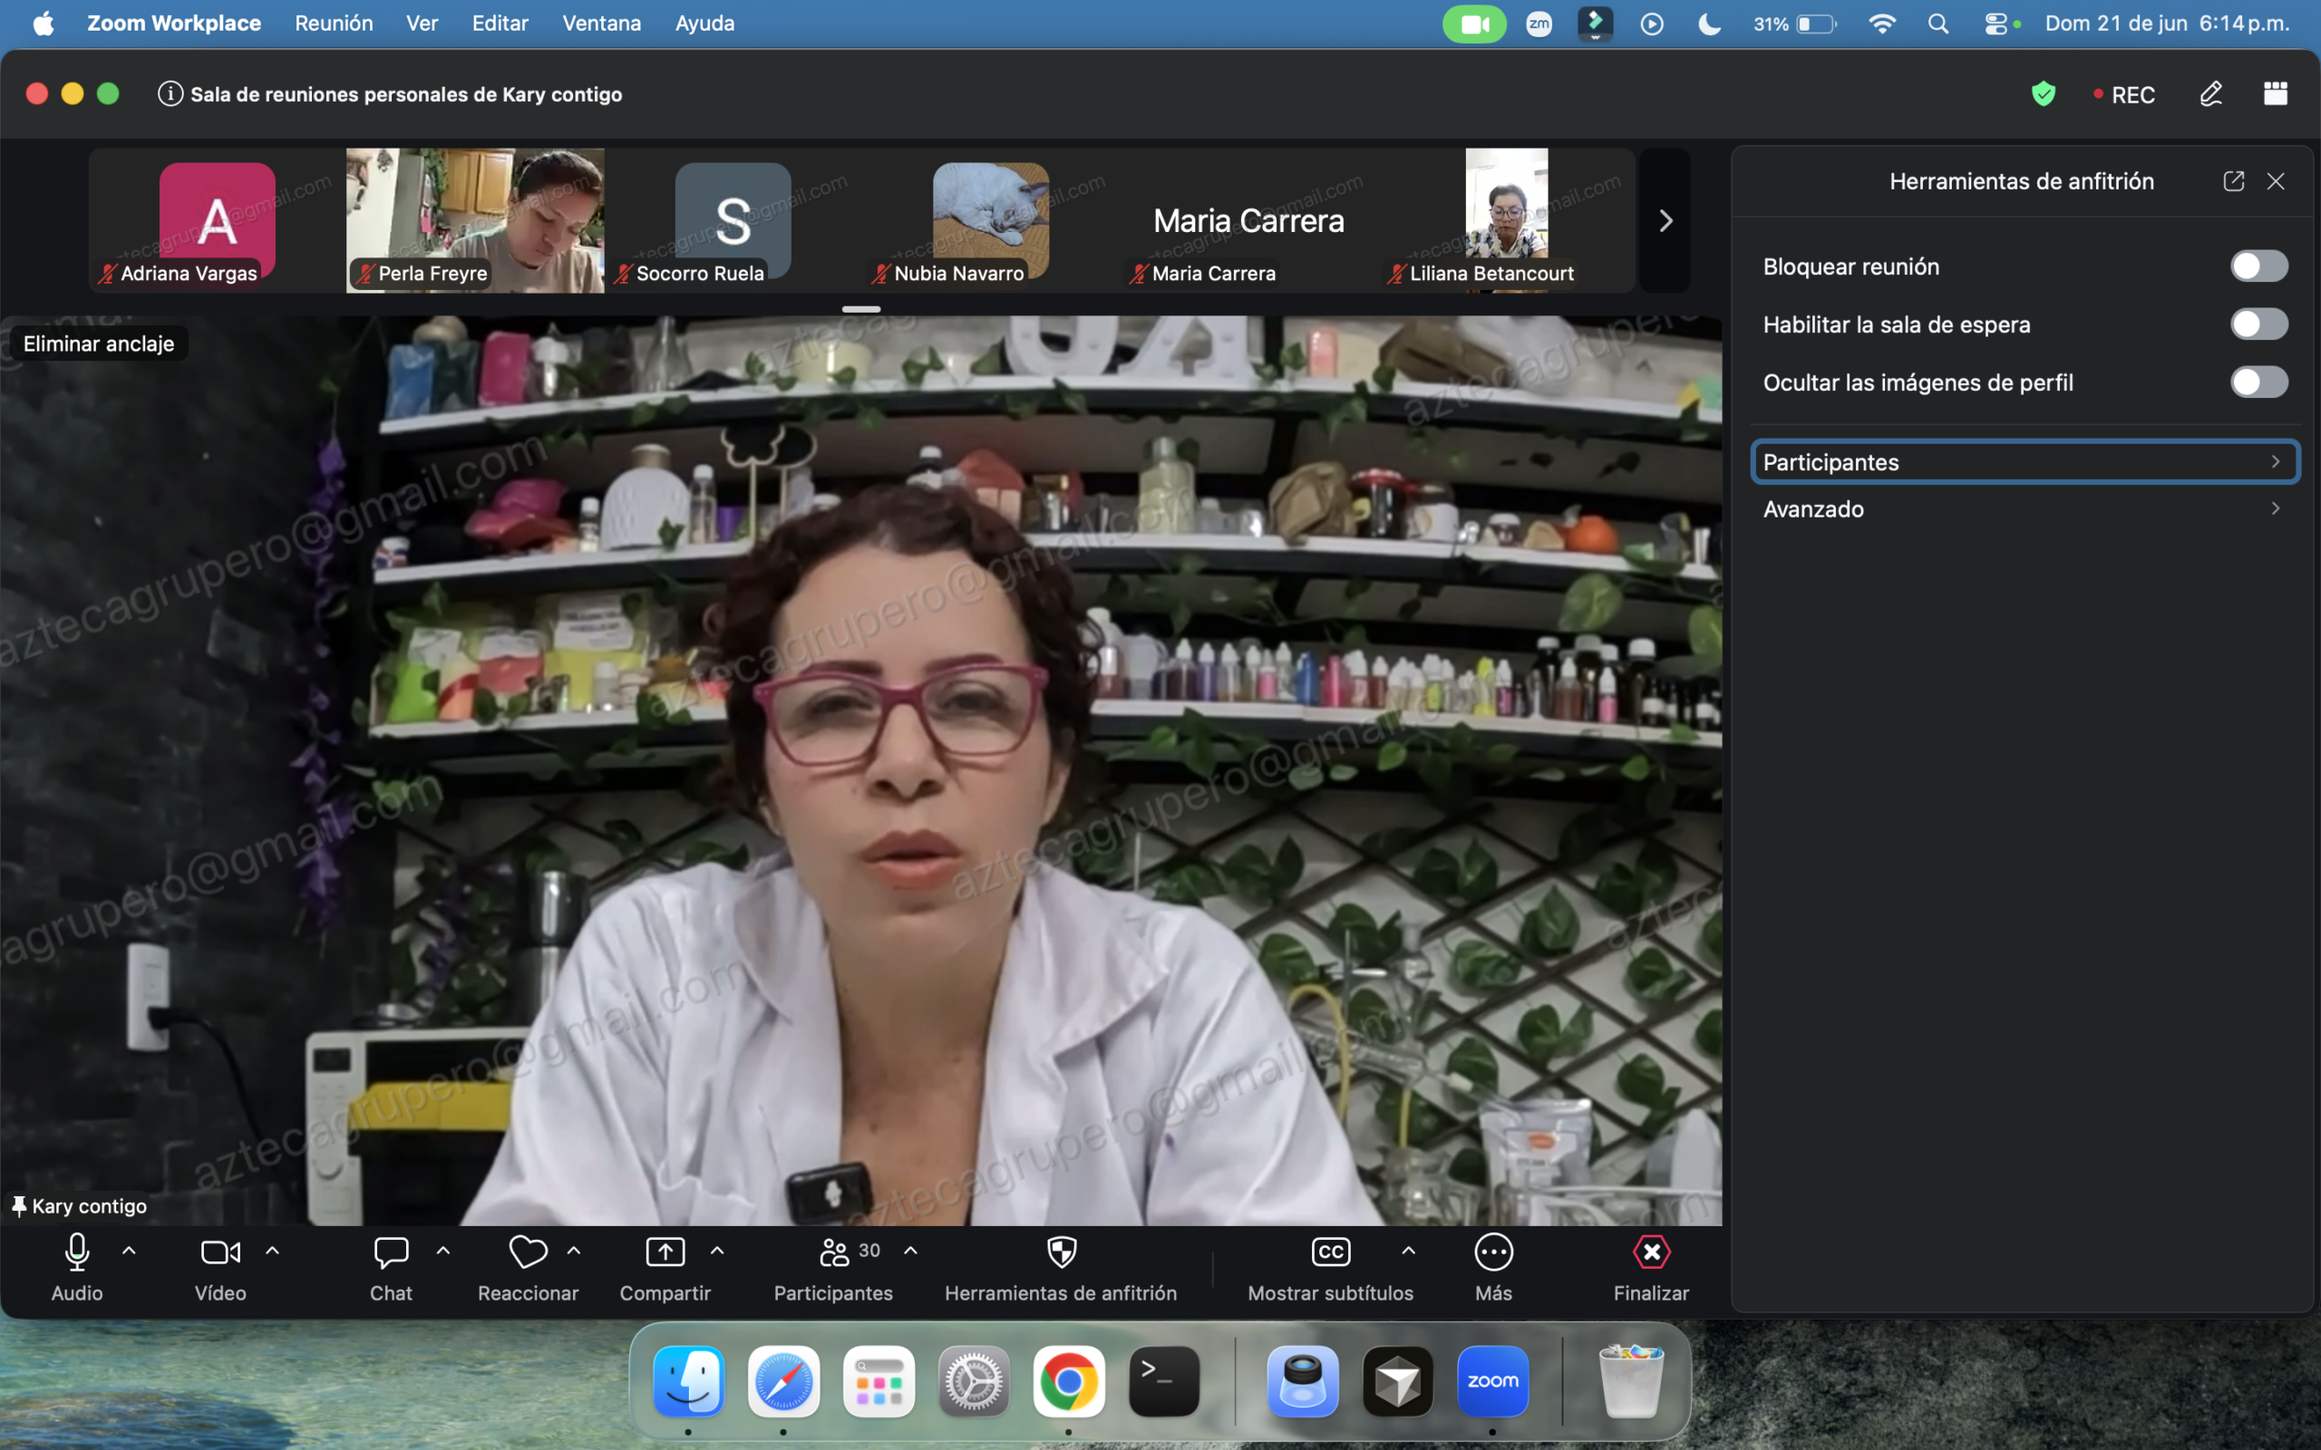Image resolution: width=2321 pixels, height=1450 pixels.
Task: Click the green encryption shield icon
Action: click(2043, 94)
